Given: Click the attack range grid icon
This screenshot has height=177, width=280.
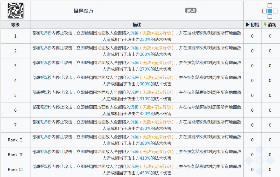Looking at the screenshot, I should [270, 11].
